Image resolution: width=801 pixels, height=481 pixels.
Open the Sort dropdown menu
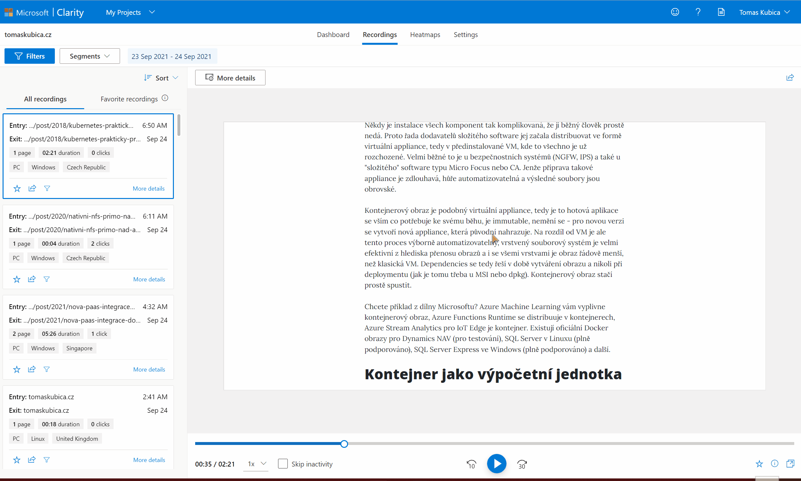click(x=161, y=78)
